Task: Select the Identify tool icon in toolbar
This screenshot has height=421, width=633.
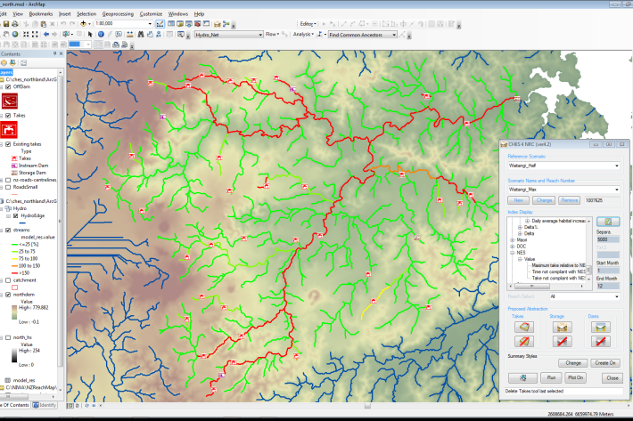Action: (x=101, y=34)
